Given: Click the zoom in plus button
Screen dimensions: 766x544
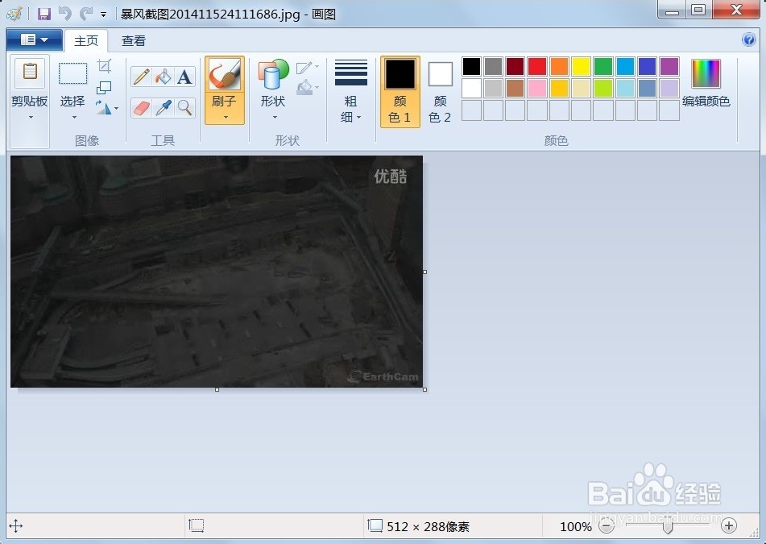Looking at the screenshot, I should [x=728, y=526].
